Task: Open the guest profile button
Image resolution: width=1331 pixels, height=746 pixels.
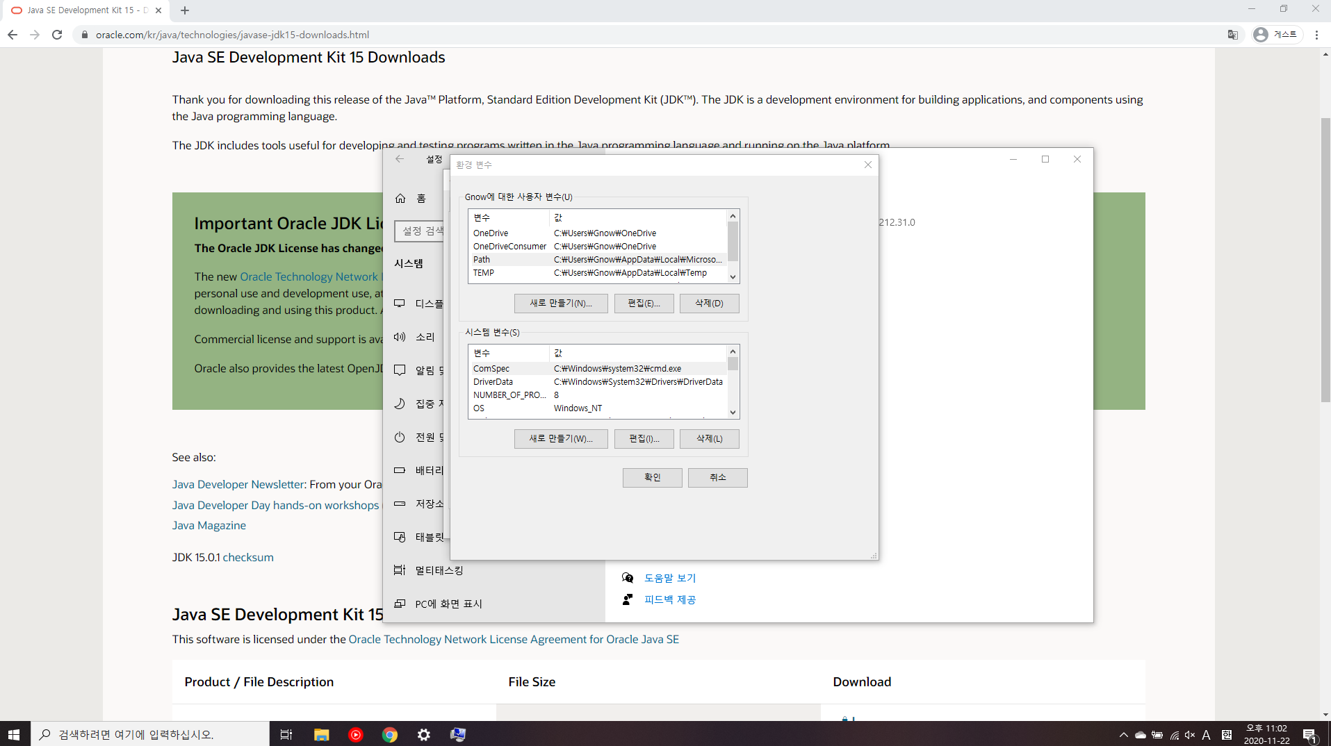Action: (x=1276, y=35)
